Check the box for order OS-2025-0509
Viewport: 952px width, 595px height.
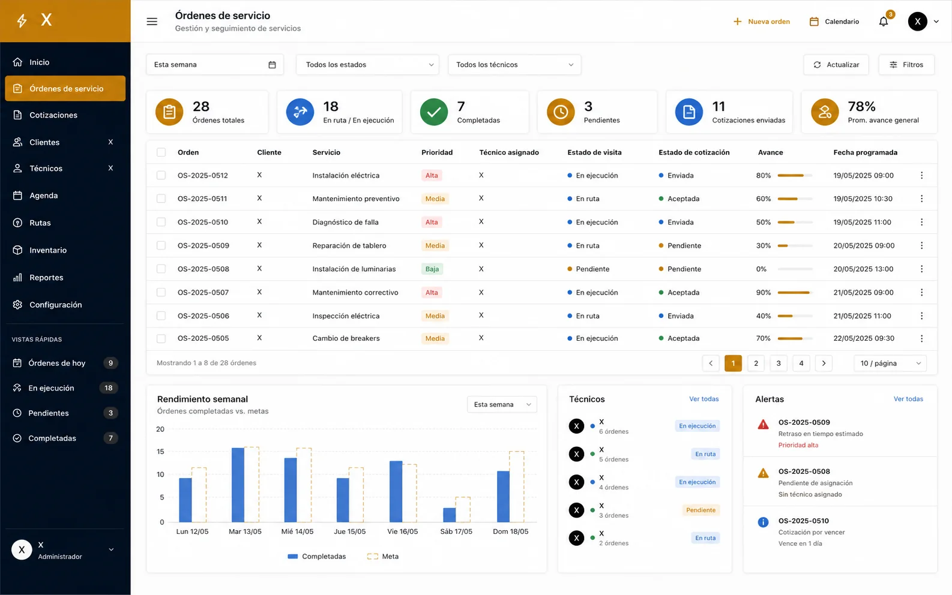pos(161,245)
